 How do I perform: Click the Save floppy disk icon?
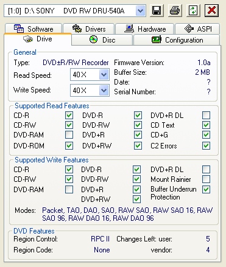click(157, 10)
